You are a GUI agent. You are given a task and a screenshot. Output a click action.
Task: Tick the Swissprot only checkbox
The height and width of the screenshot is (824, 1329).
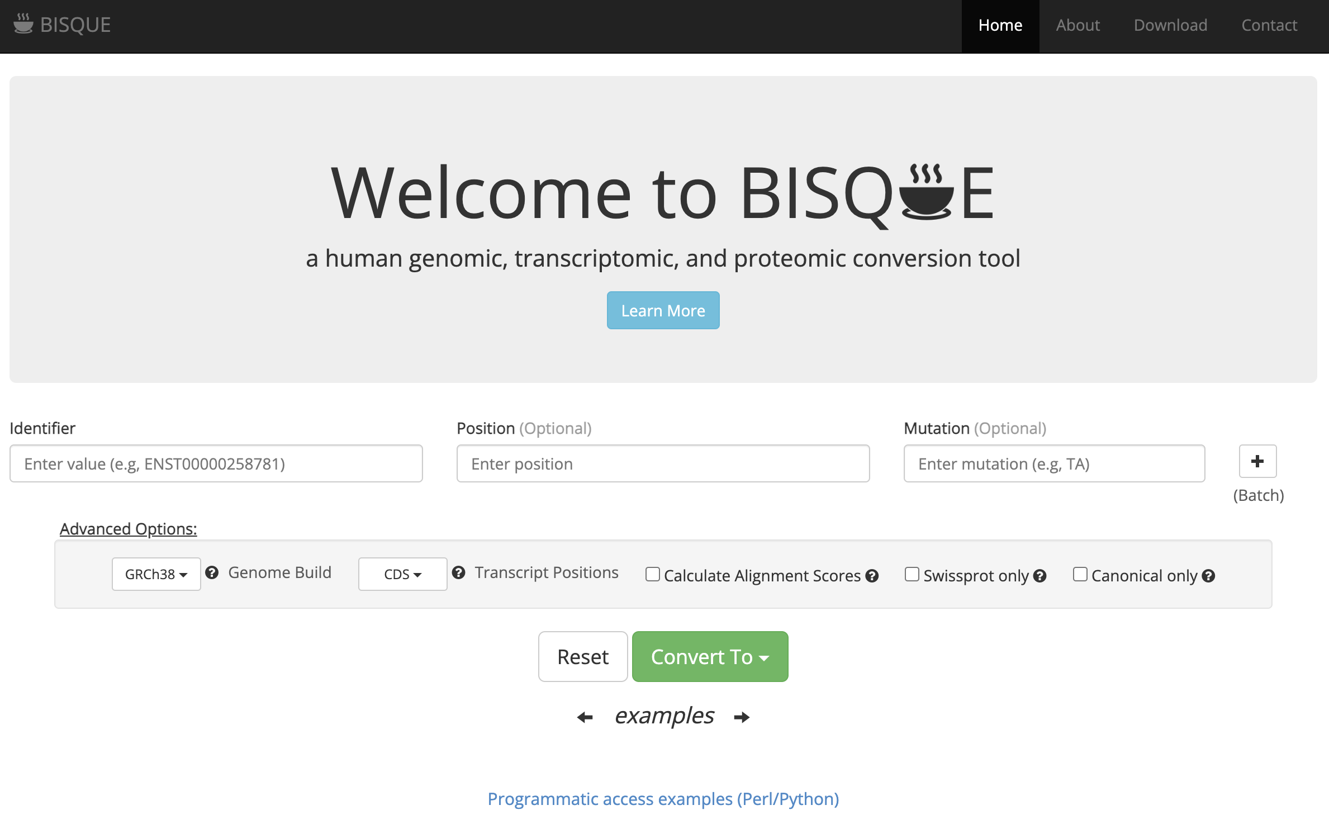coord(912,574)
